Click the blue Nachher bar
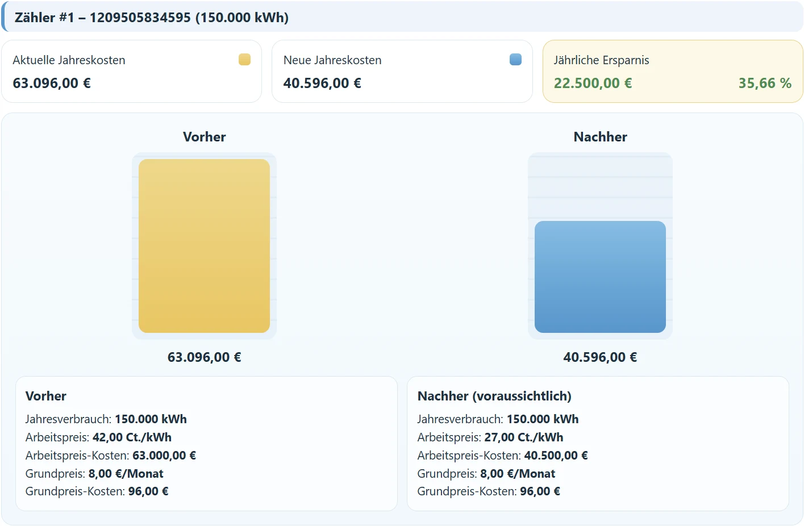The height and width of the screenshot is (526, 804). (x=600, y=277)
